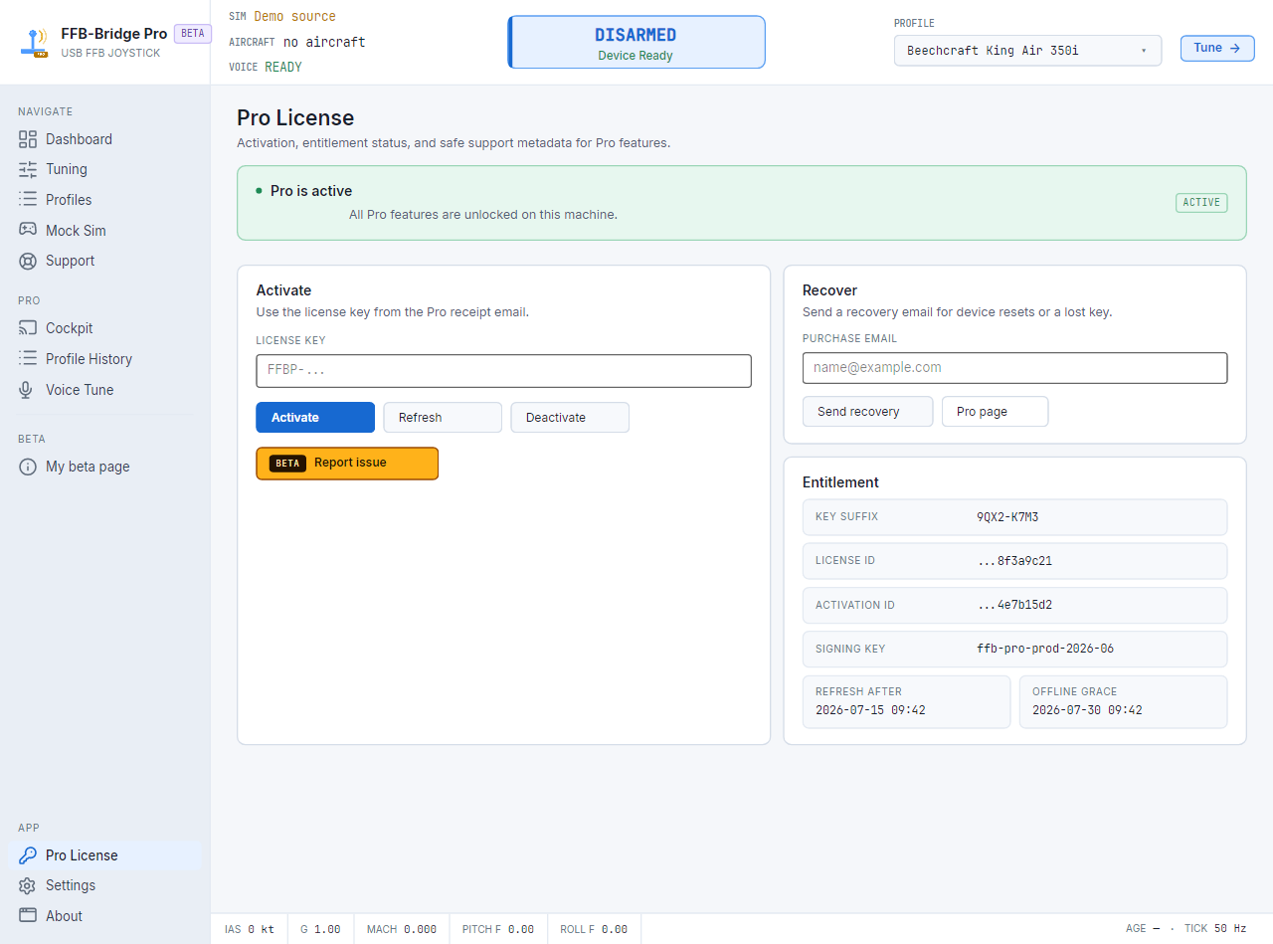Open the About page

[104, 916]
